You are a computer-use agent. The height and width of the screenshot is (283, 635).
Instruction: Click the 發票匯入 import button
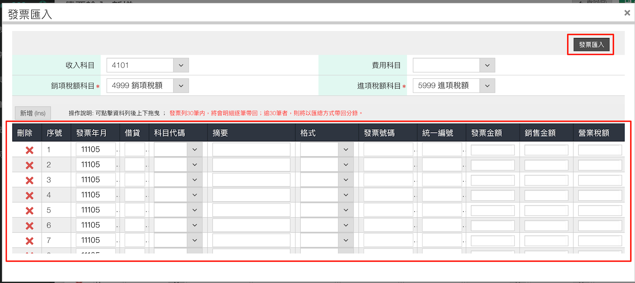pyautogui.click(x=591, y=45)
